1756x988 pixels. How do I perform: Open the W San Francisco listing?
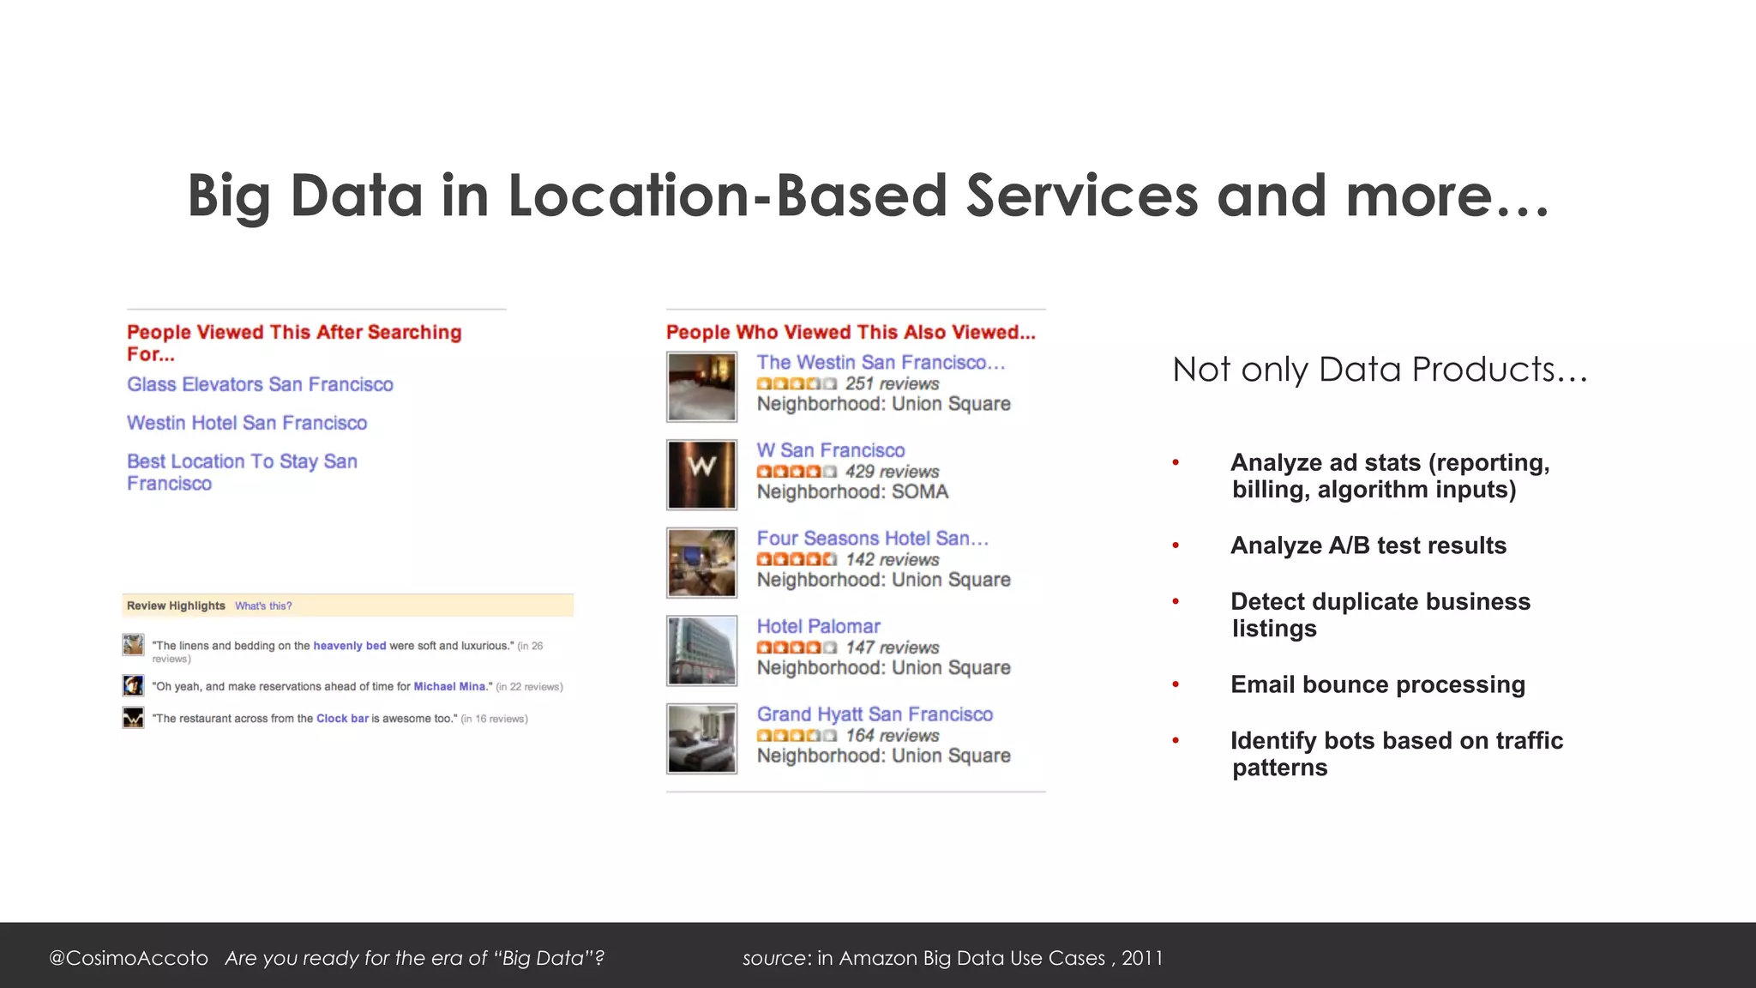click(x=831, y=450)
